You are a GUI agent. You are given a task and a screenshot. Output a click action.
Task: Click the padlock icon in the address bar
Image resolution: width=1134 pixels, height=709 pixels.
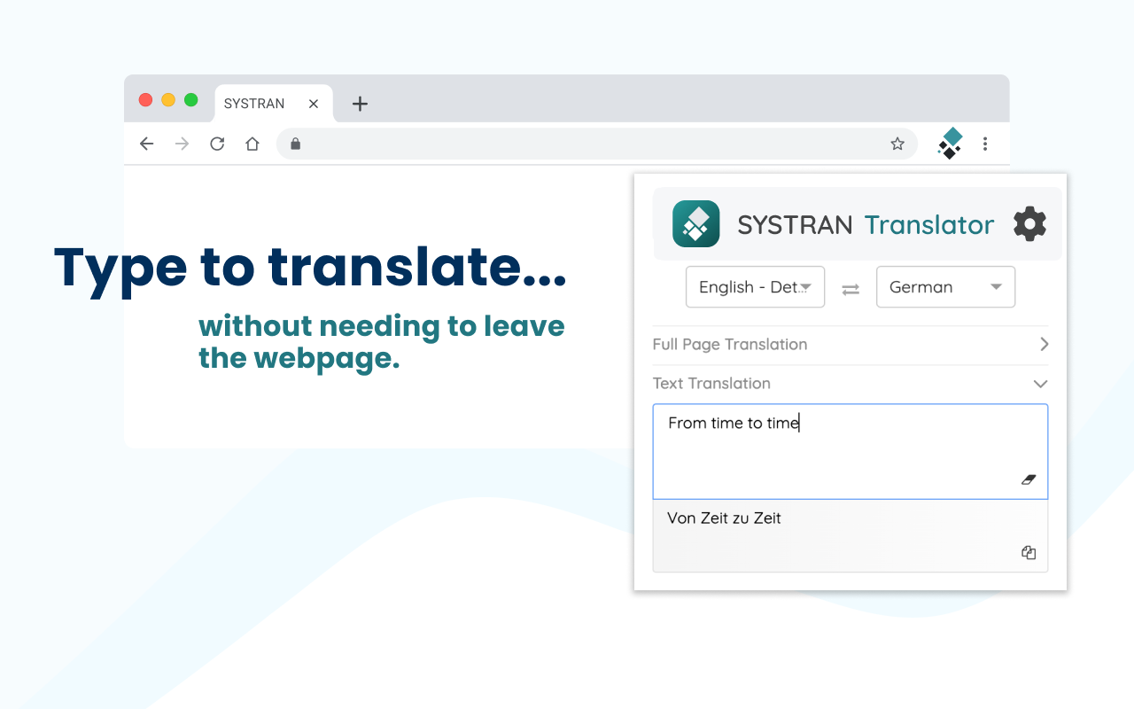[295, 143]
